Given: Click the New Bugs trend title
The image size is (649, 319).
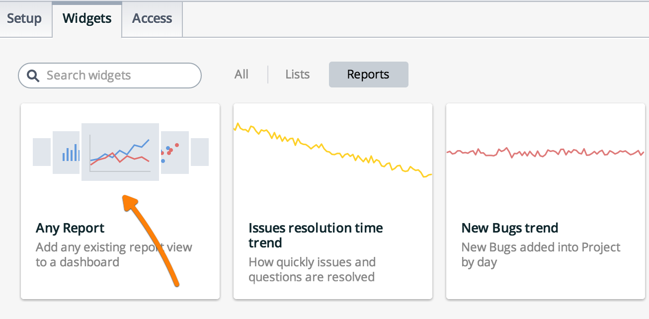Looking at the screenshot, I should click(509, 228).
